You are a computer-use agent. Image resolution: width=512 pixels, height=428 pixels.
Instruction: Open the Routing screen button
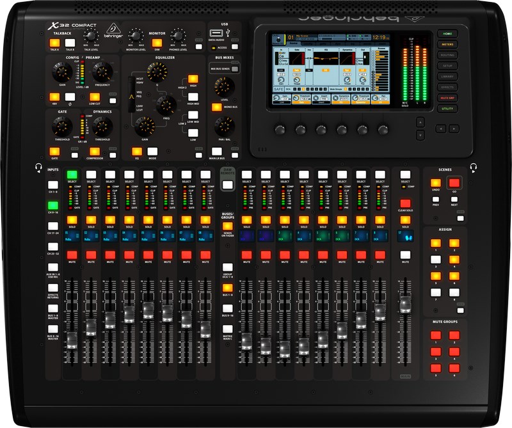(x=446, y=55)
